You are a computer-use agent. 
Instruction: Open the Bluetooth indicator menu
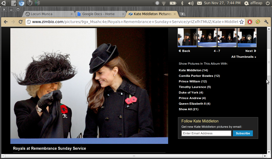pyautogui.click(x=182, y=3)
